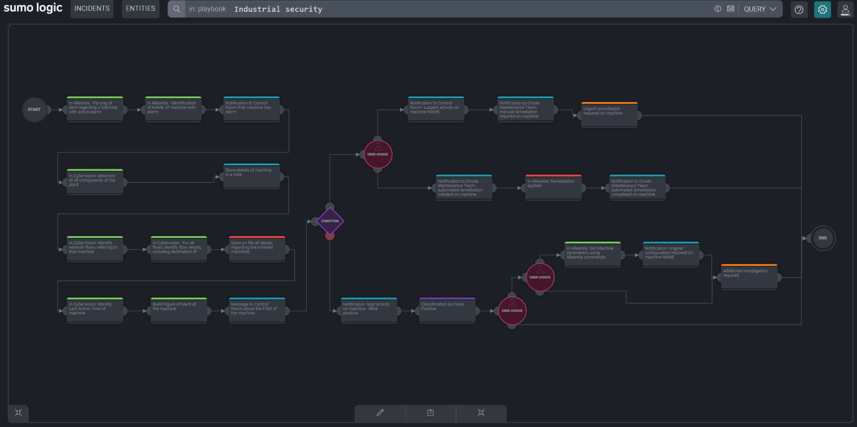Switch to the ENTITIES tab
Image resolution: width=857 pixels, height=427 pixels.
tap(140, 8)
